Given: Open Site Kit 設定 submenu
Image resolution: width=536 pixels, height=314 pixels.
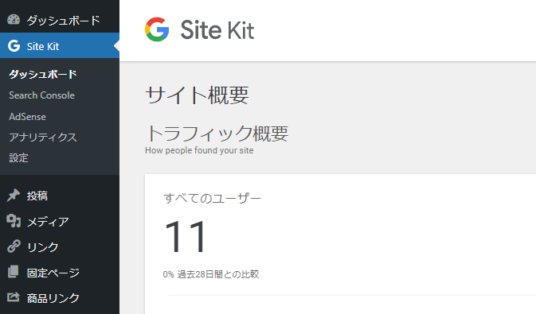Looking at the screenshot, I should [x=18, y=158].
